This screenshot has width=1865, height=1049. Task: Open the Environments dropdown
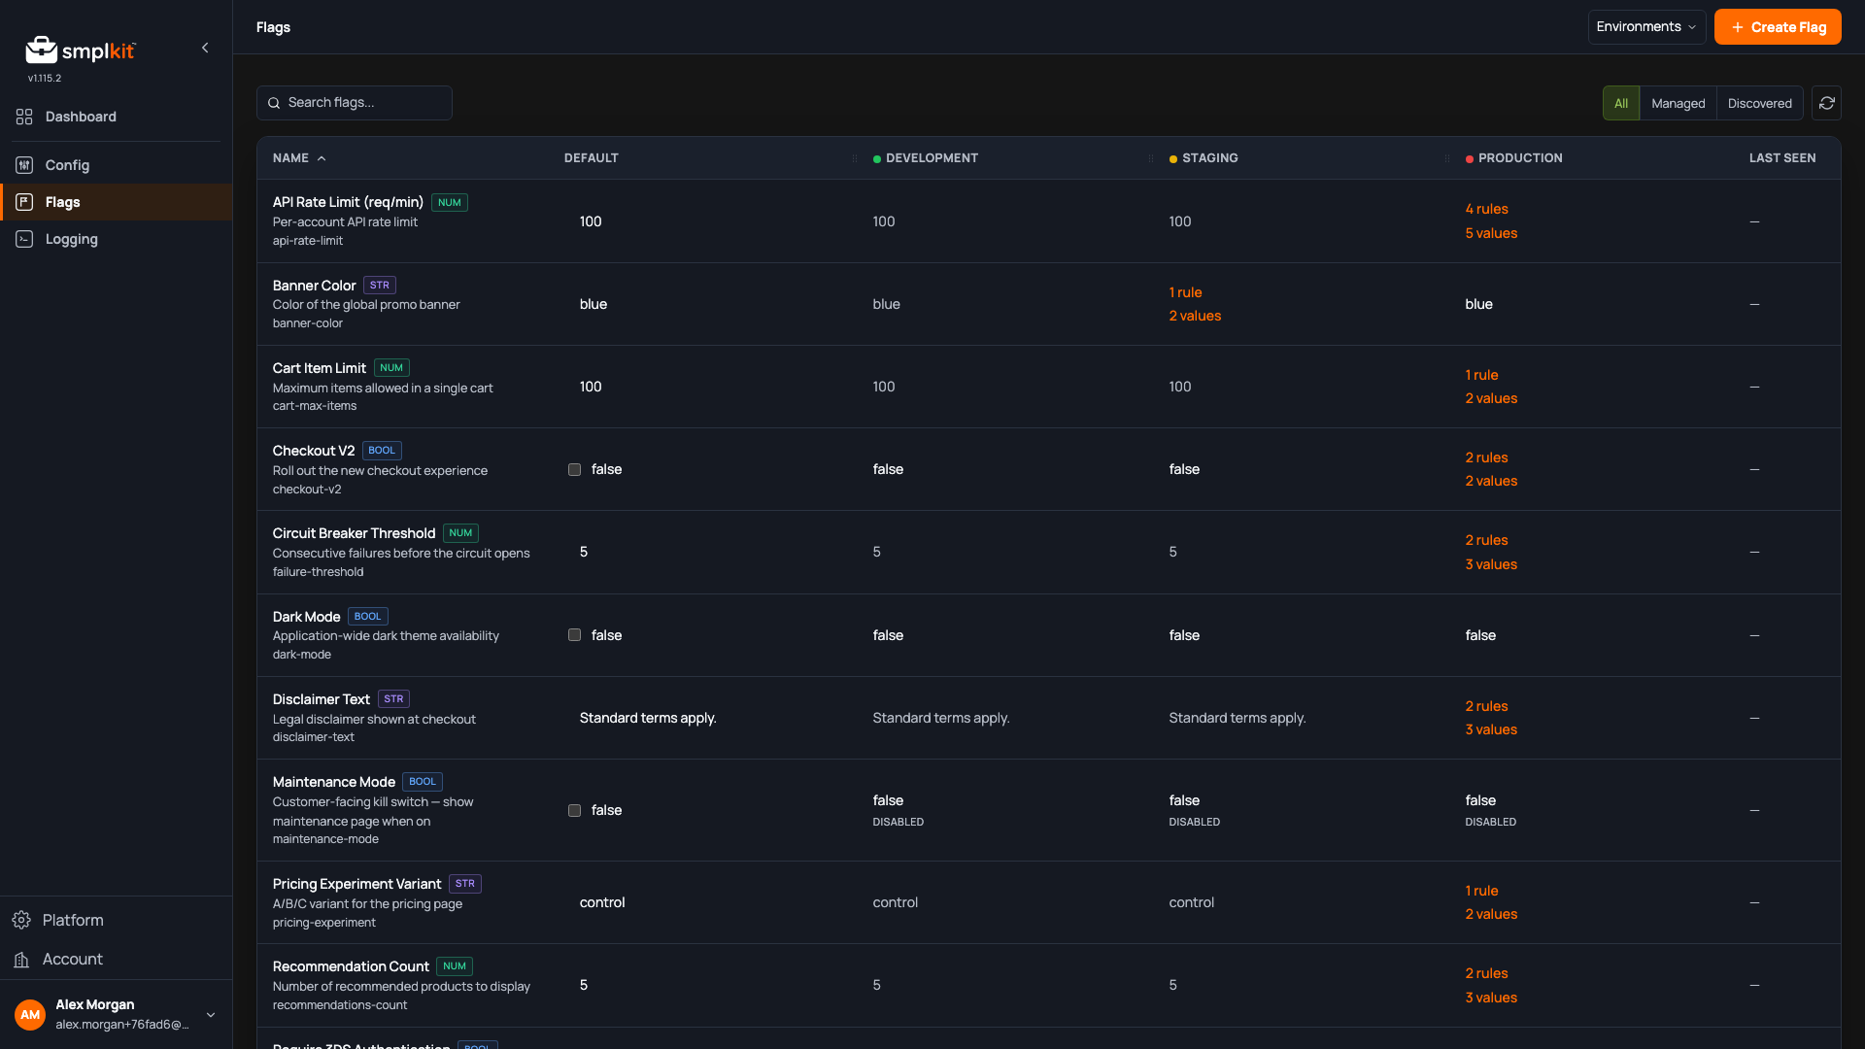tap(1646, 27)
